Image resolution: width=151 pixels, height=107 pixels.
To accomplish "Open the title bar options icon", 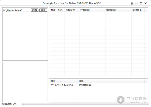I will click(132, 3).
